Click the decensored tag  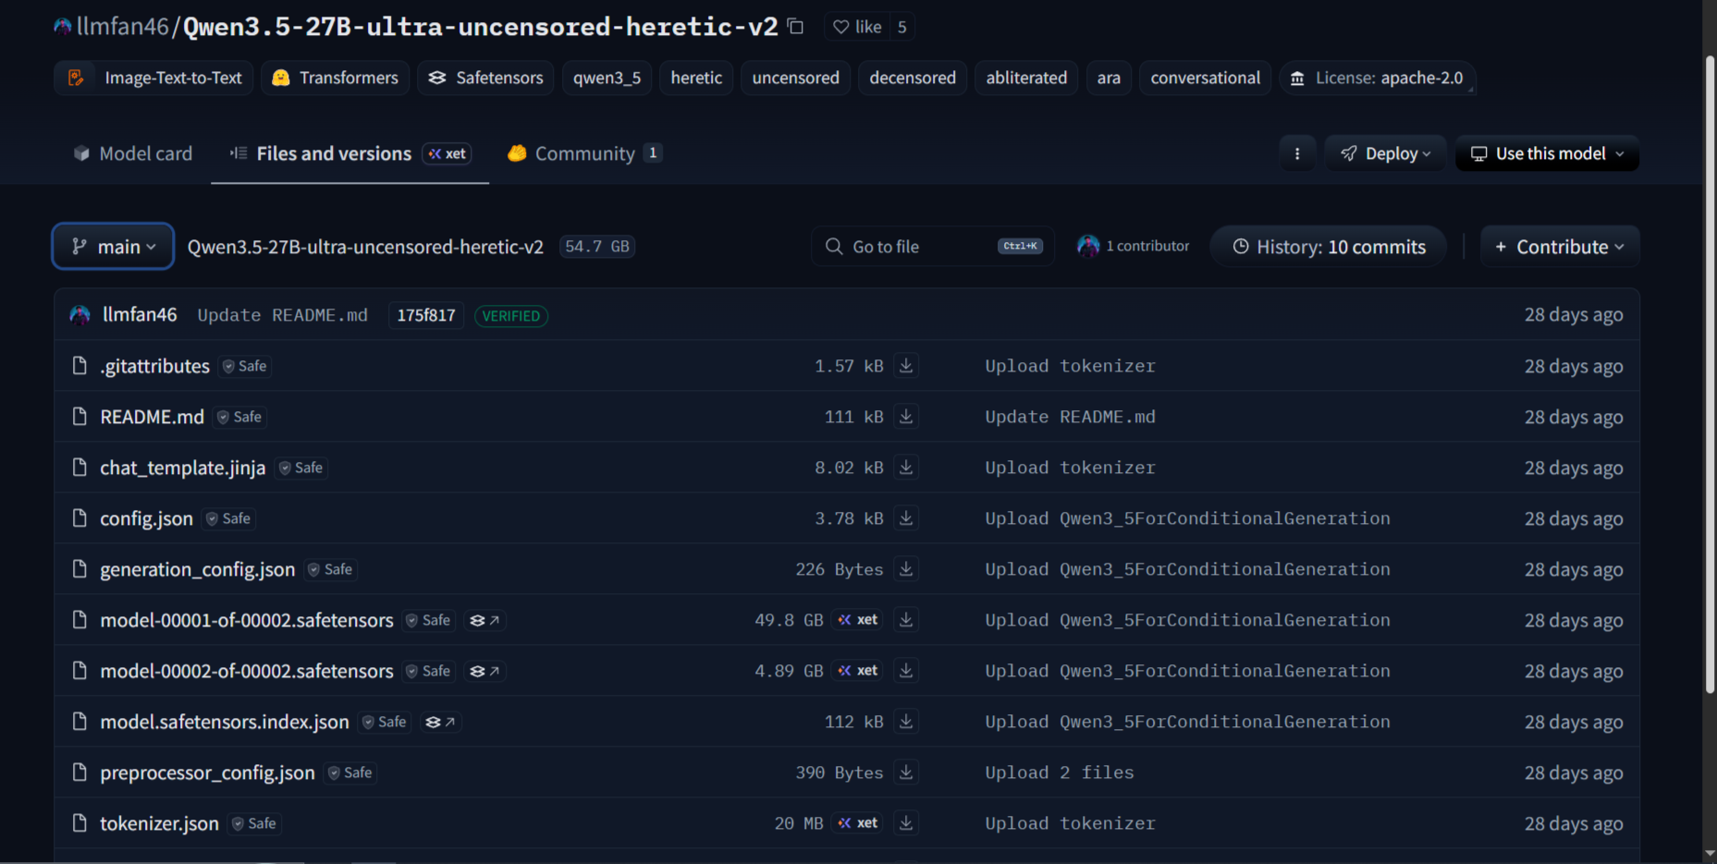point(913,78)
